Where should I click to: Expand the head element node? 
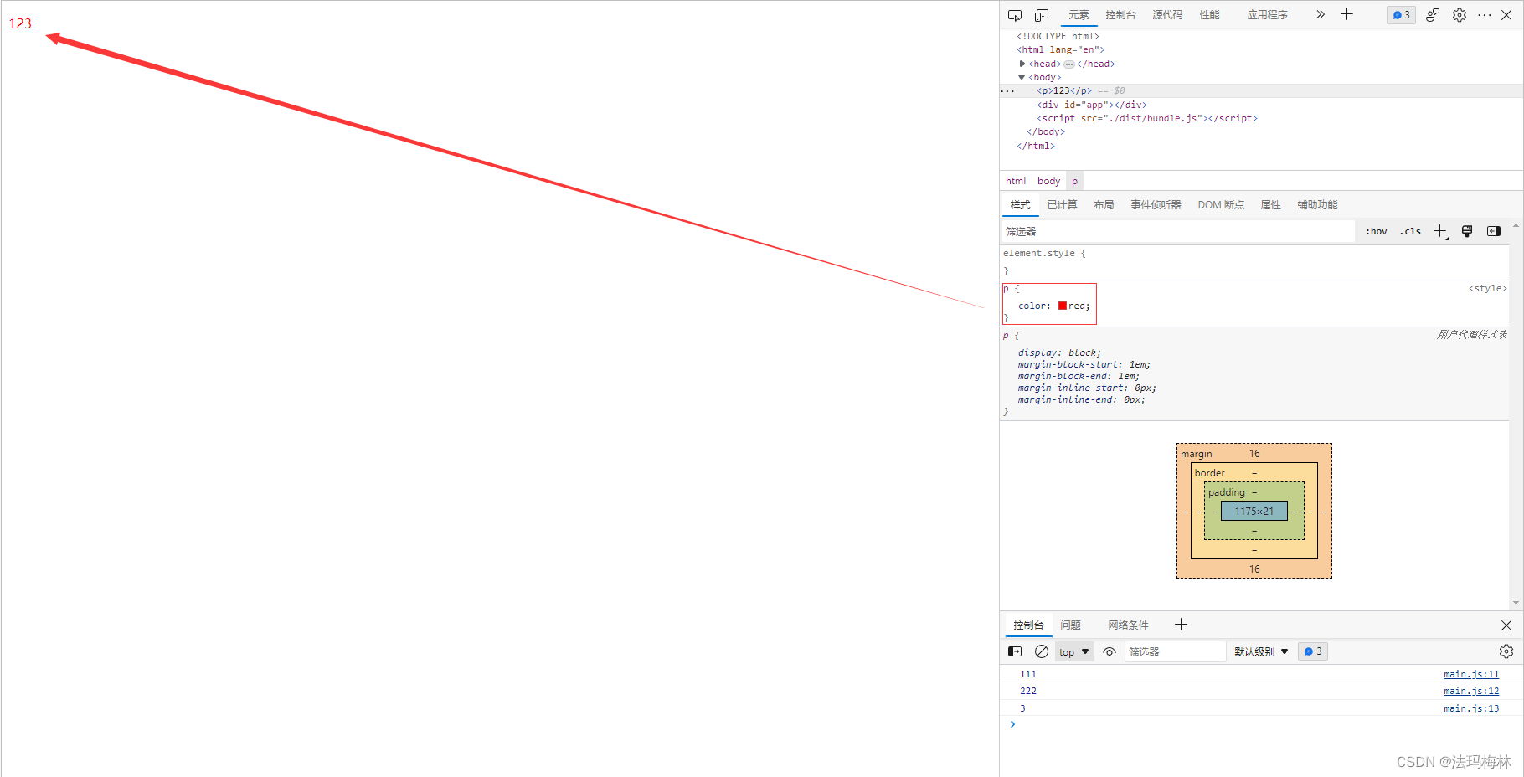[1022, 64]
